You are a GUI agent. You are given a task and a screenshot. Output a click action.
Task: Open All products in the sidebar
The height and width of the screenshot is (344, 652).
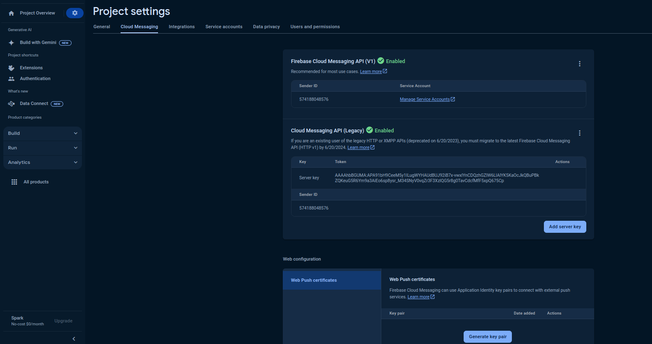pos(36,182)
